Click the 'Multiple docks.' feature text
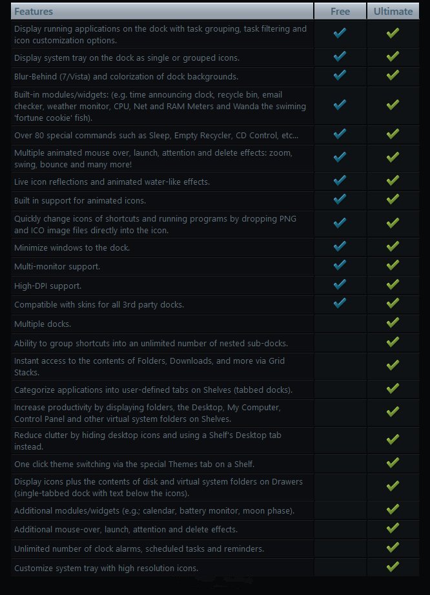This screenshot has width=430, height=595. (43, 324)
